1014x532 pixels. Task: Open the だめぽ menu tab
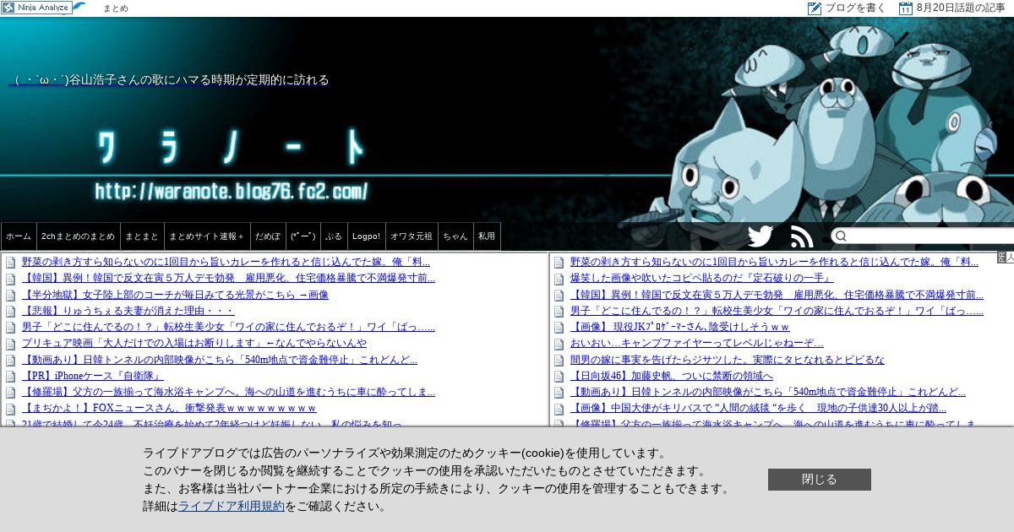[268, 236]
